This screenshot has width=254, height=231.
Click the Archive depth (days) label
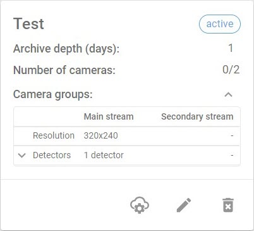tap(66, 49)
